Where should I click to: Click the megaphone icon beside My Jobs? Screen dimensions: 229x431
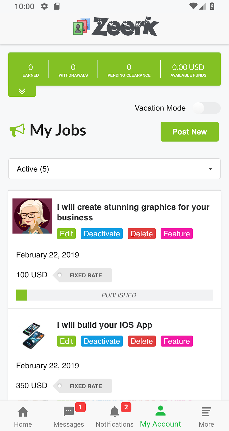click(x=17, y=130)
